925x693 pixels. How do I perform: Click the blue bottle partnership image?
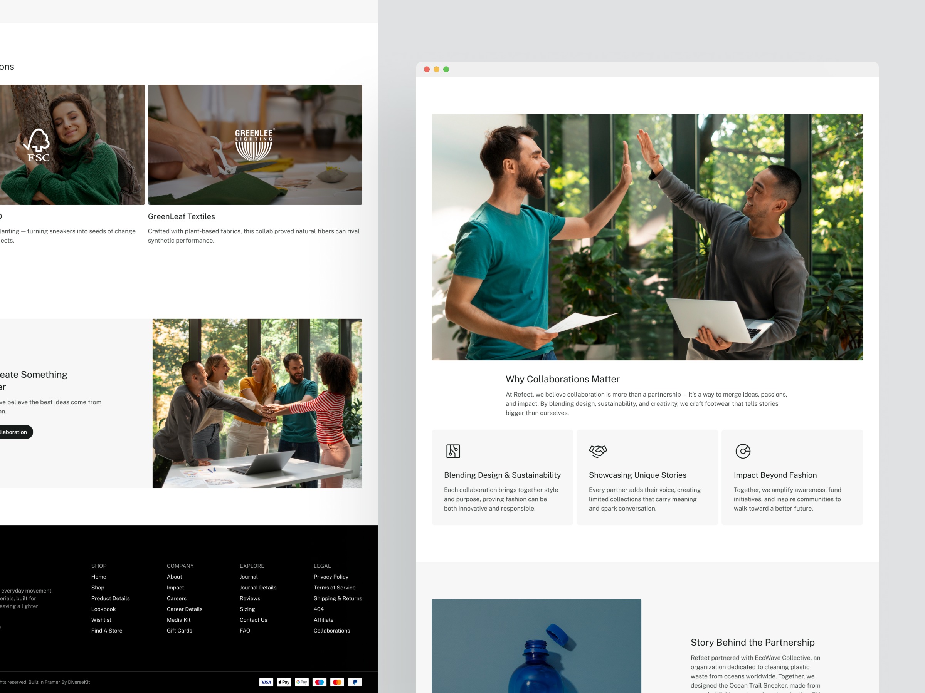(x=536, y=645)
